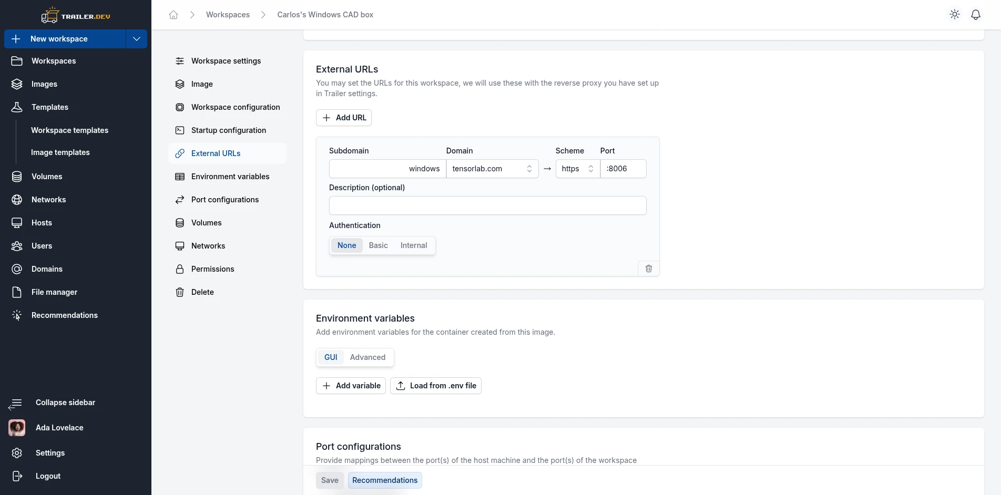
Task: Click Ada Lovelace's avatar
Action: pos(17,428)
